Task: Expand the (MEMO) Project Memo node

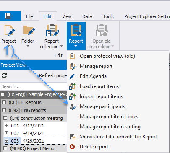Action: coord(5,148)
